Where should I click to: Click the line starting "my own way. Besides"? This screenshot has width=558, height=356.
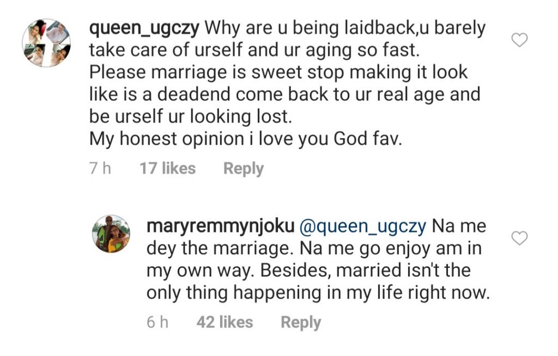[x=308, y=270]
